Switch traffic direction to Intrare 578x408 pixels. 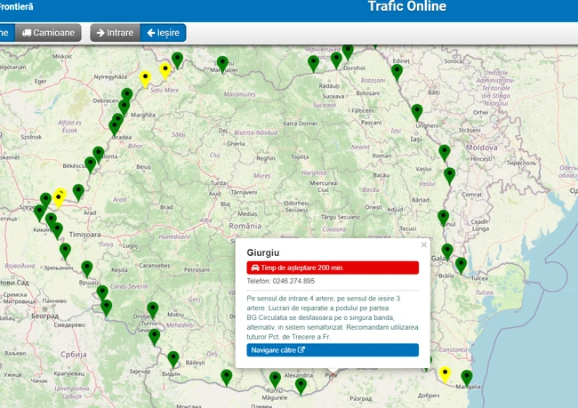click(x=114, y=33)
